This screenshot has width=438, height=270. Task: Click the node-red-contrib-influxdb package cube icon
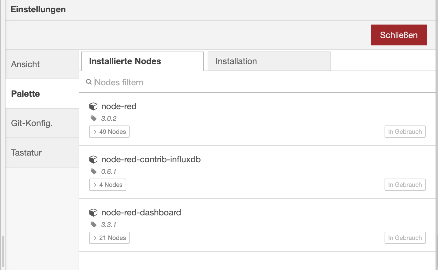click(93, 160)
